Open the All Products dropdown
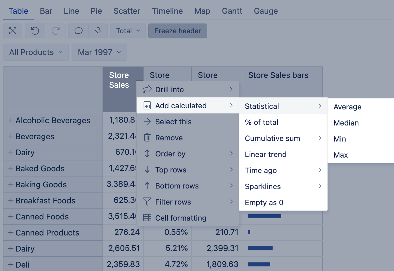 pyautogui.click(x=36, y=52)
